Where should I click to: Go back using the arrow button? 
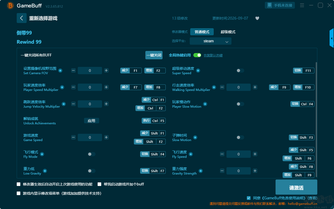coord(22,18)
